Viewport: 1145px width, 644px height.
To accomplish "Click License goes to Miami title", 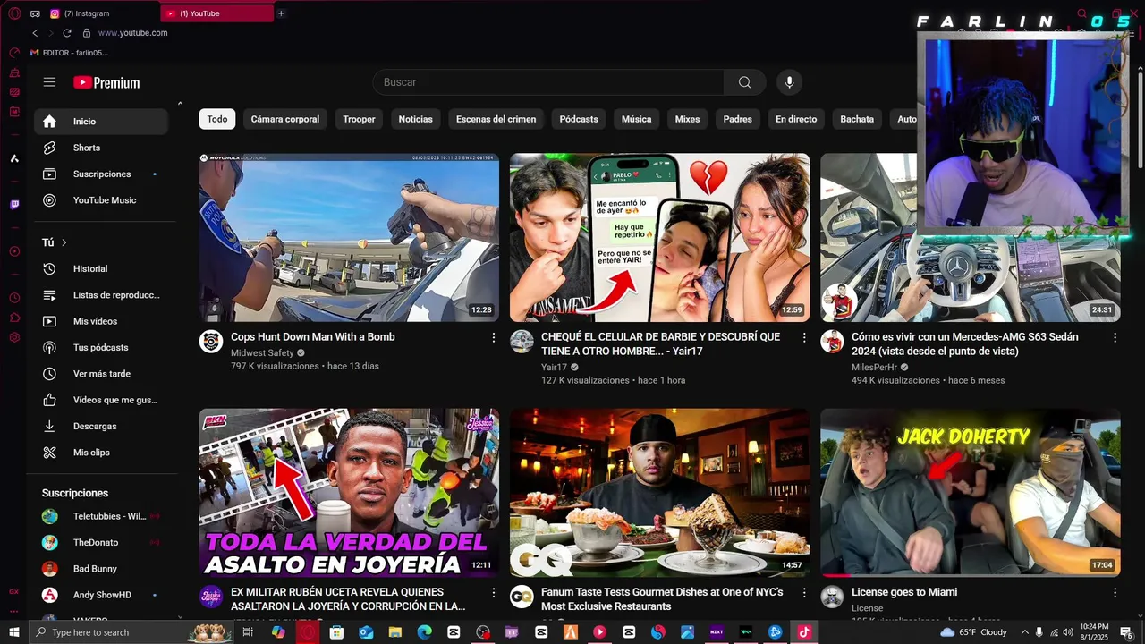I will coord(904,592).
